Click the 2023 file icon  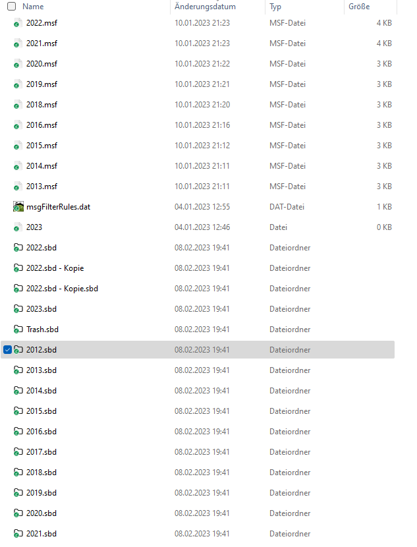pos(18,227)
